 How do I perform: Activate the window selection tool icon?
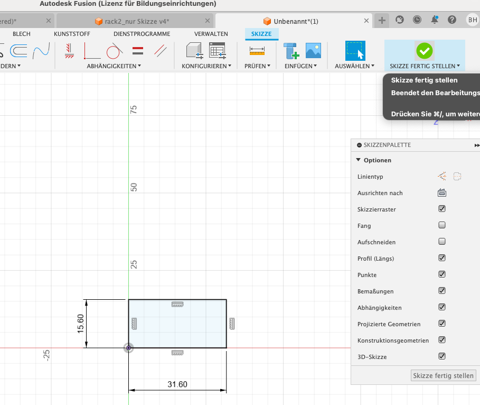pos(355,51)
